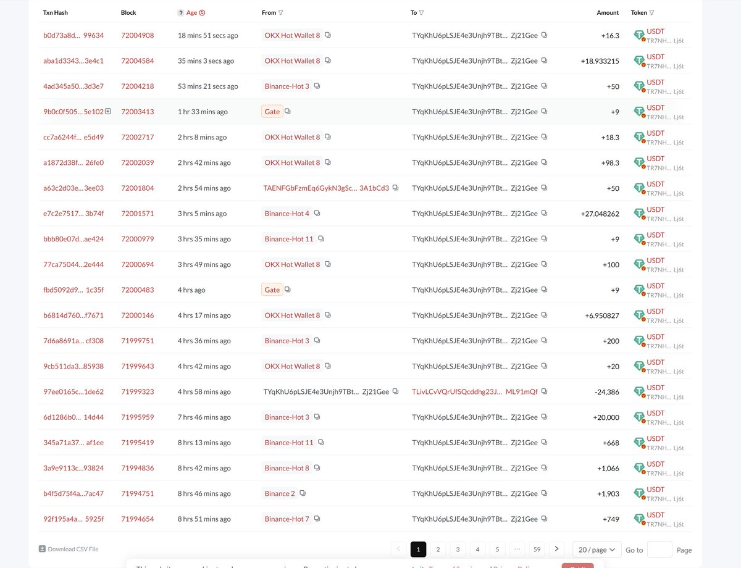Toggle Age time format clock icon

coord(202,12)
